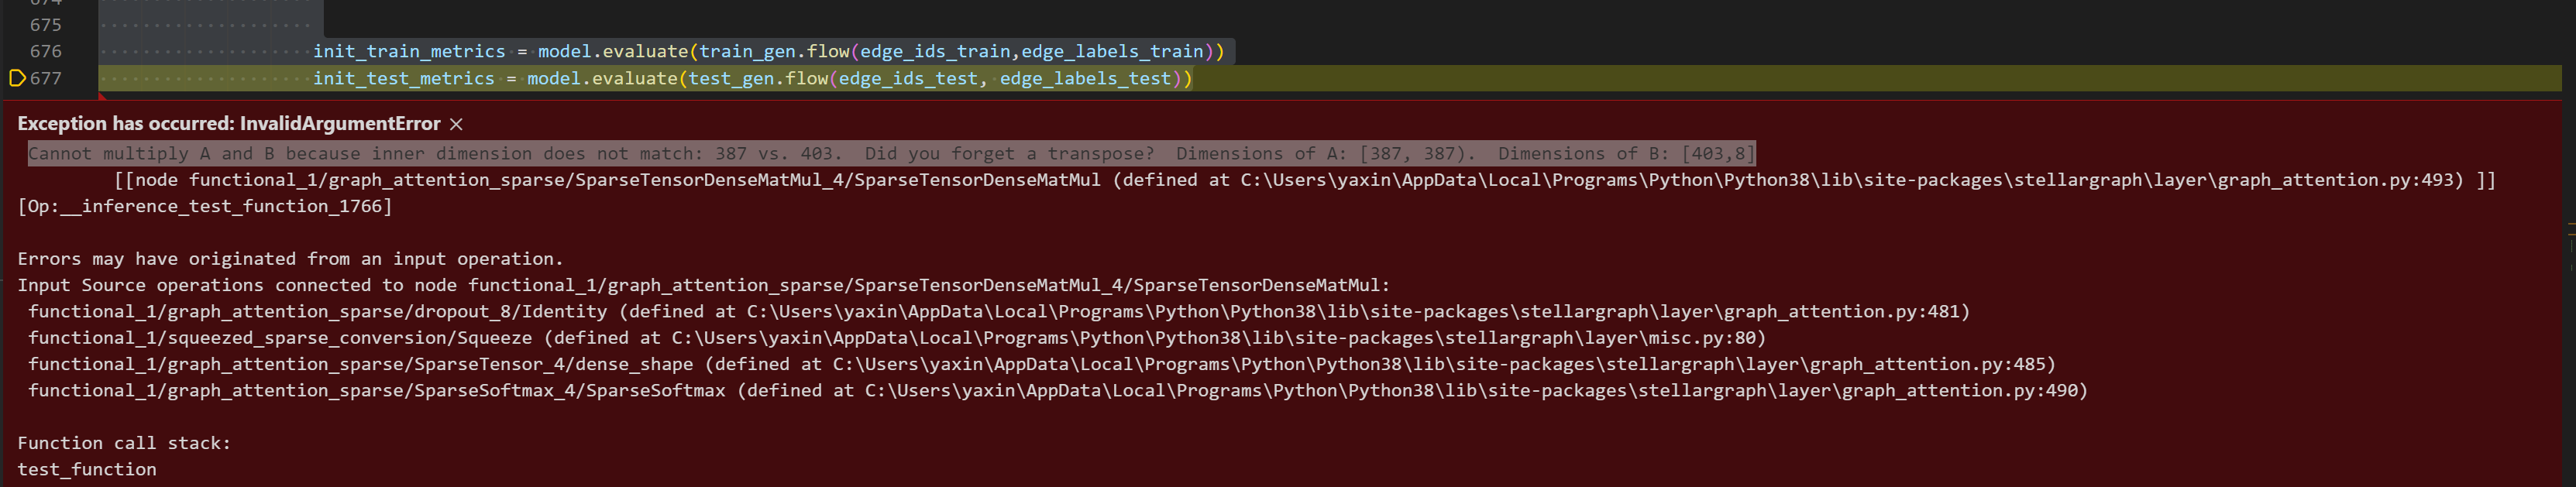Click the SparseTensor_4/dense_shape graph_attention.py:485 line
The height and width of the screenshot is (487, 2576).
(x=1042, y=364)
